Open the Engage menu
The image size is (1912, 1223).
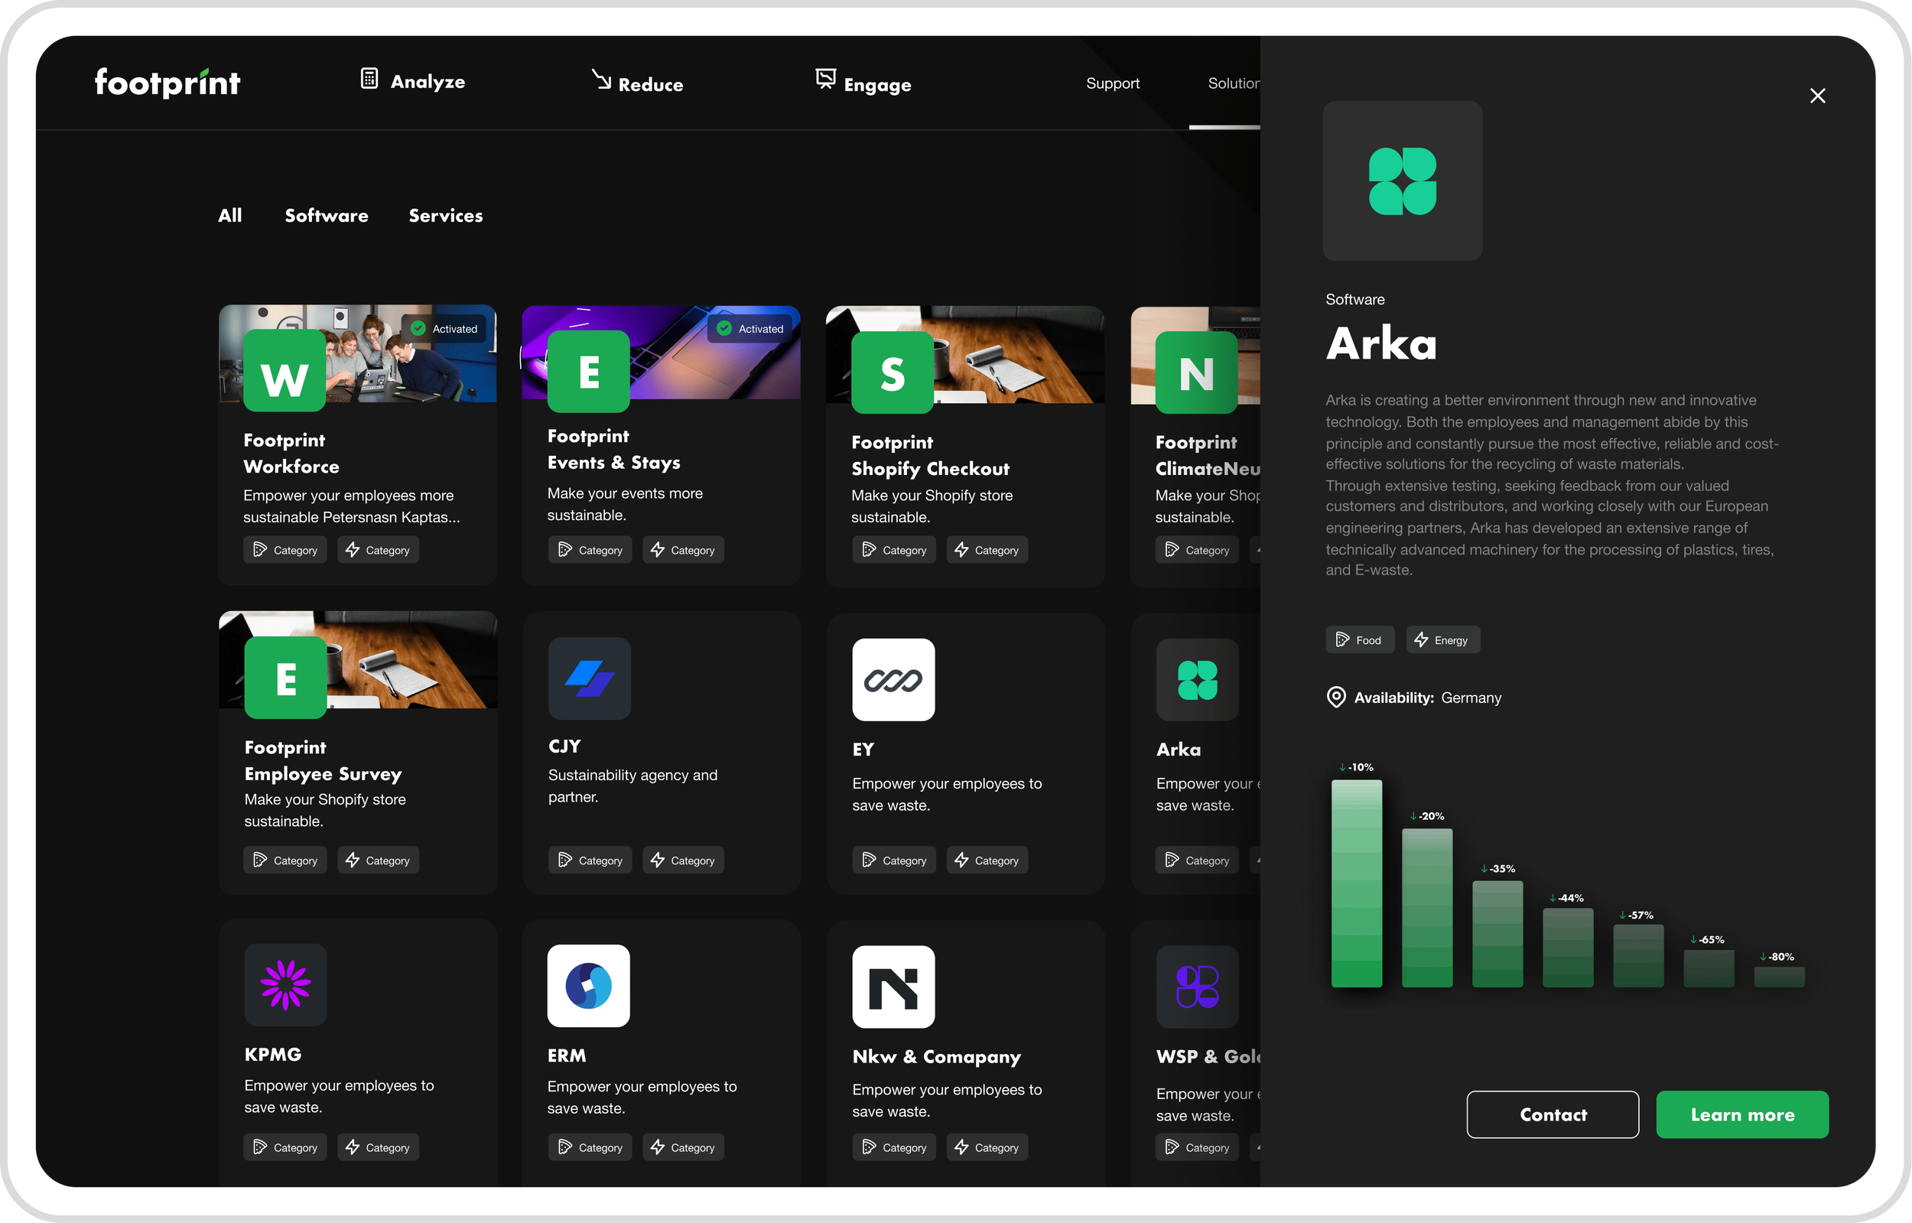(863, 82)
